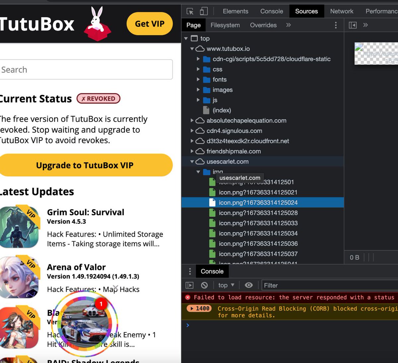Focus the TutuBox Search field

[x=86, y=70]
